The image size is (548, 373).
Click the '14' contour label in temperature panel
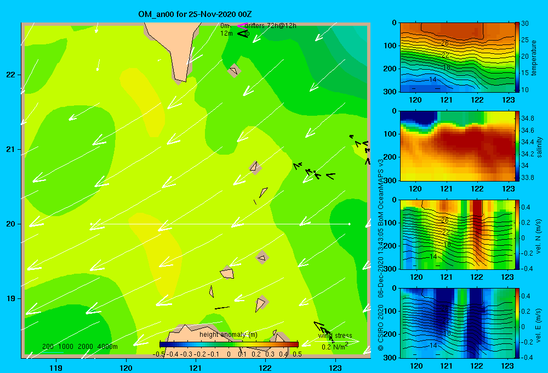pos(433,80)
